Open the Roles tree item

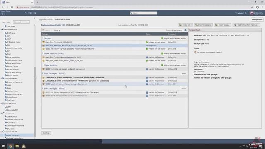click(x=9, y=88)
